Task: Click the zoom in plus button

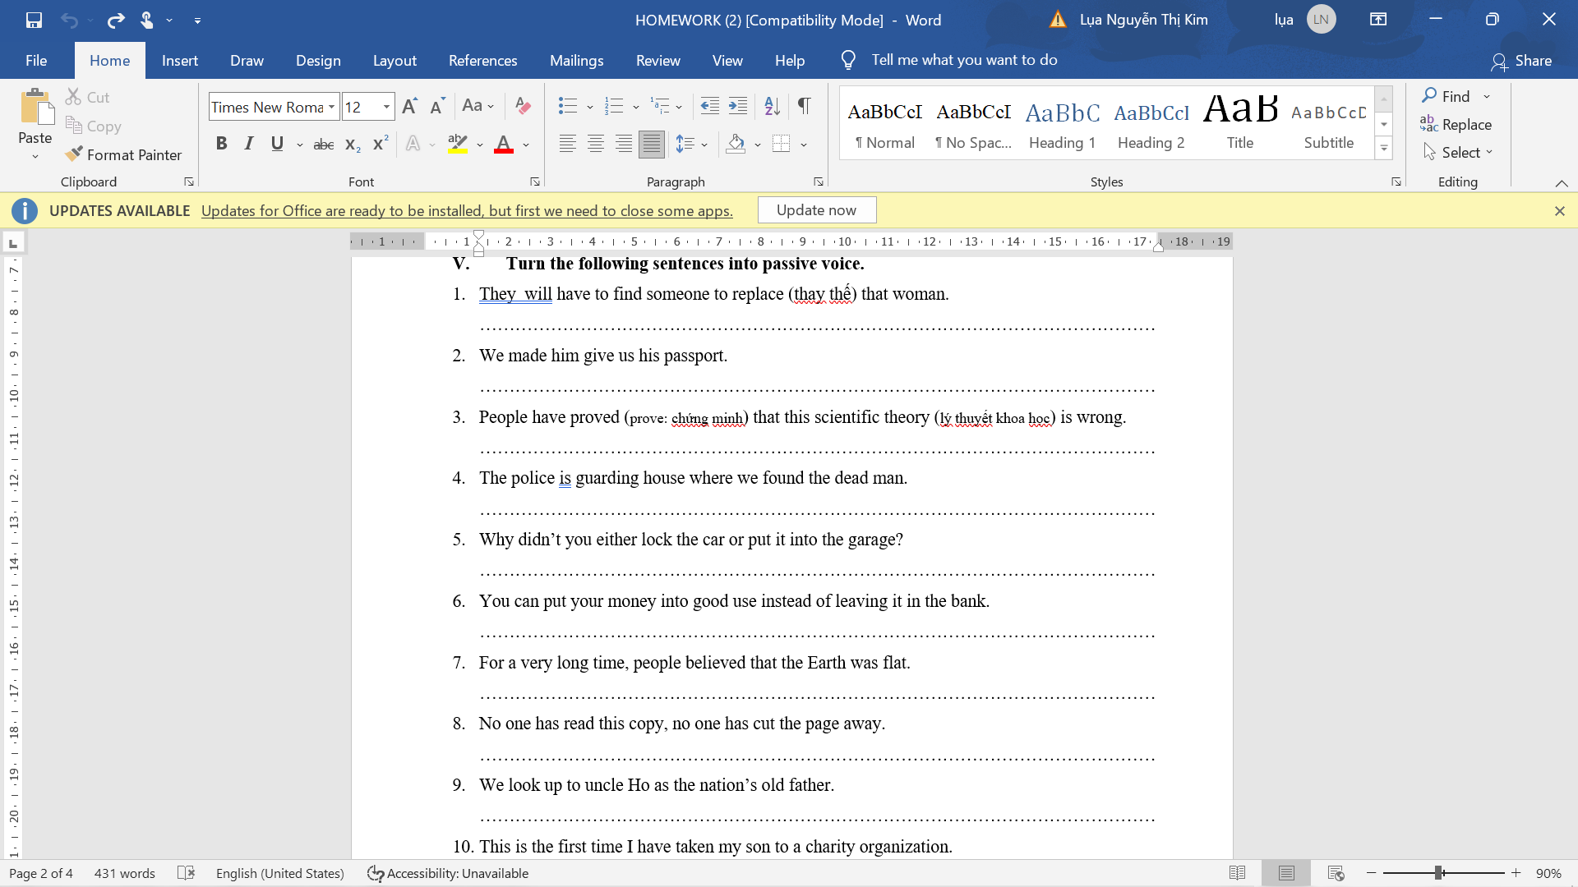Action: point(1516,873)
